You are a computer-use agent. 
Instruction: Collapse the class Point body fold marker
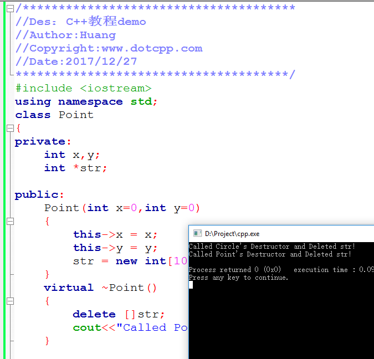pos(10,128)
